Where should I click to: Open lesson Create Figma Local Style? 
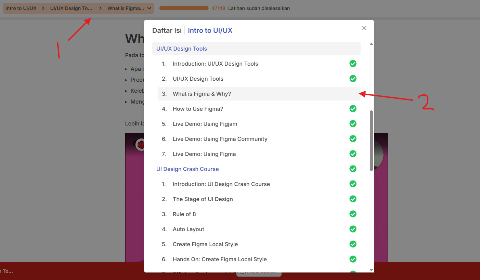[x=259, y=244]
